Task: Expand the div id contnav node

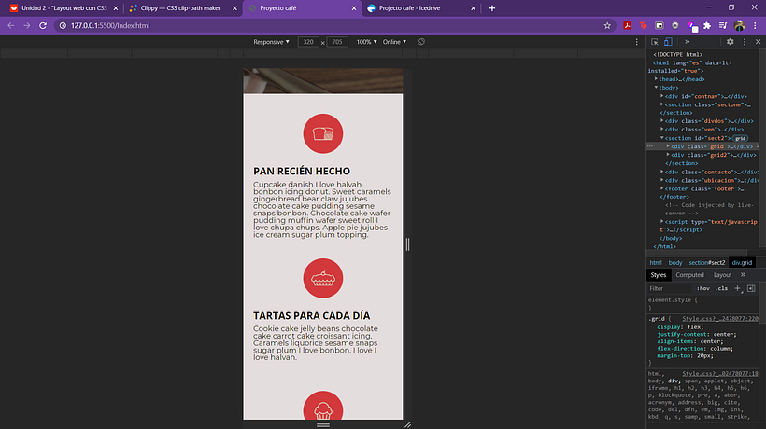Action: (x=662, y=96)
